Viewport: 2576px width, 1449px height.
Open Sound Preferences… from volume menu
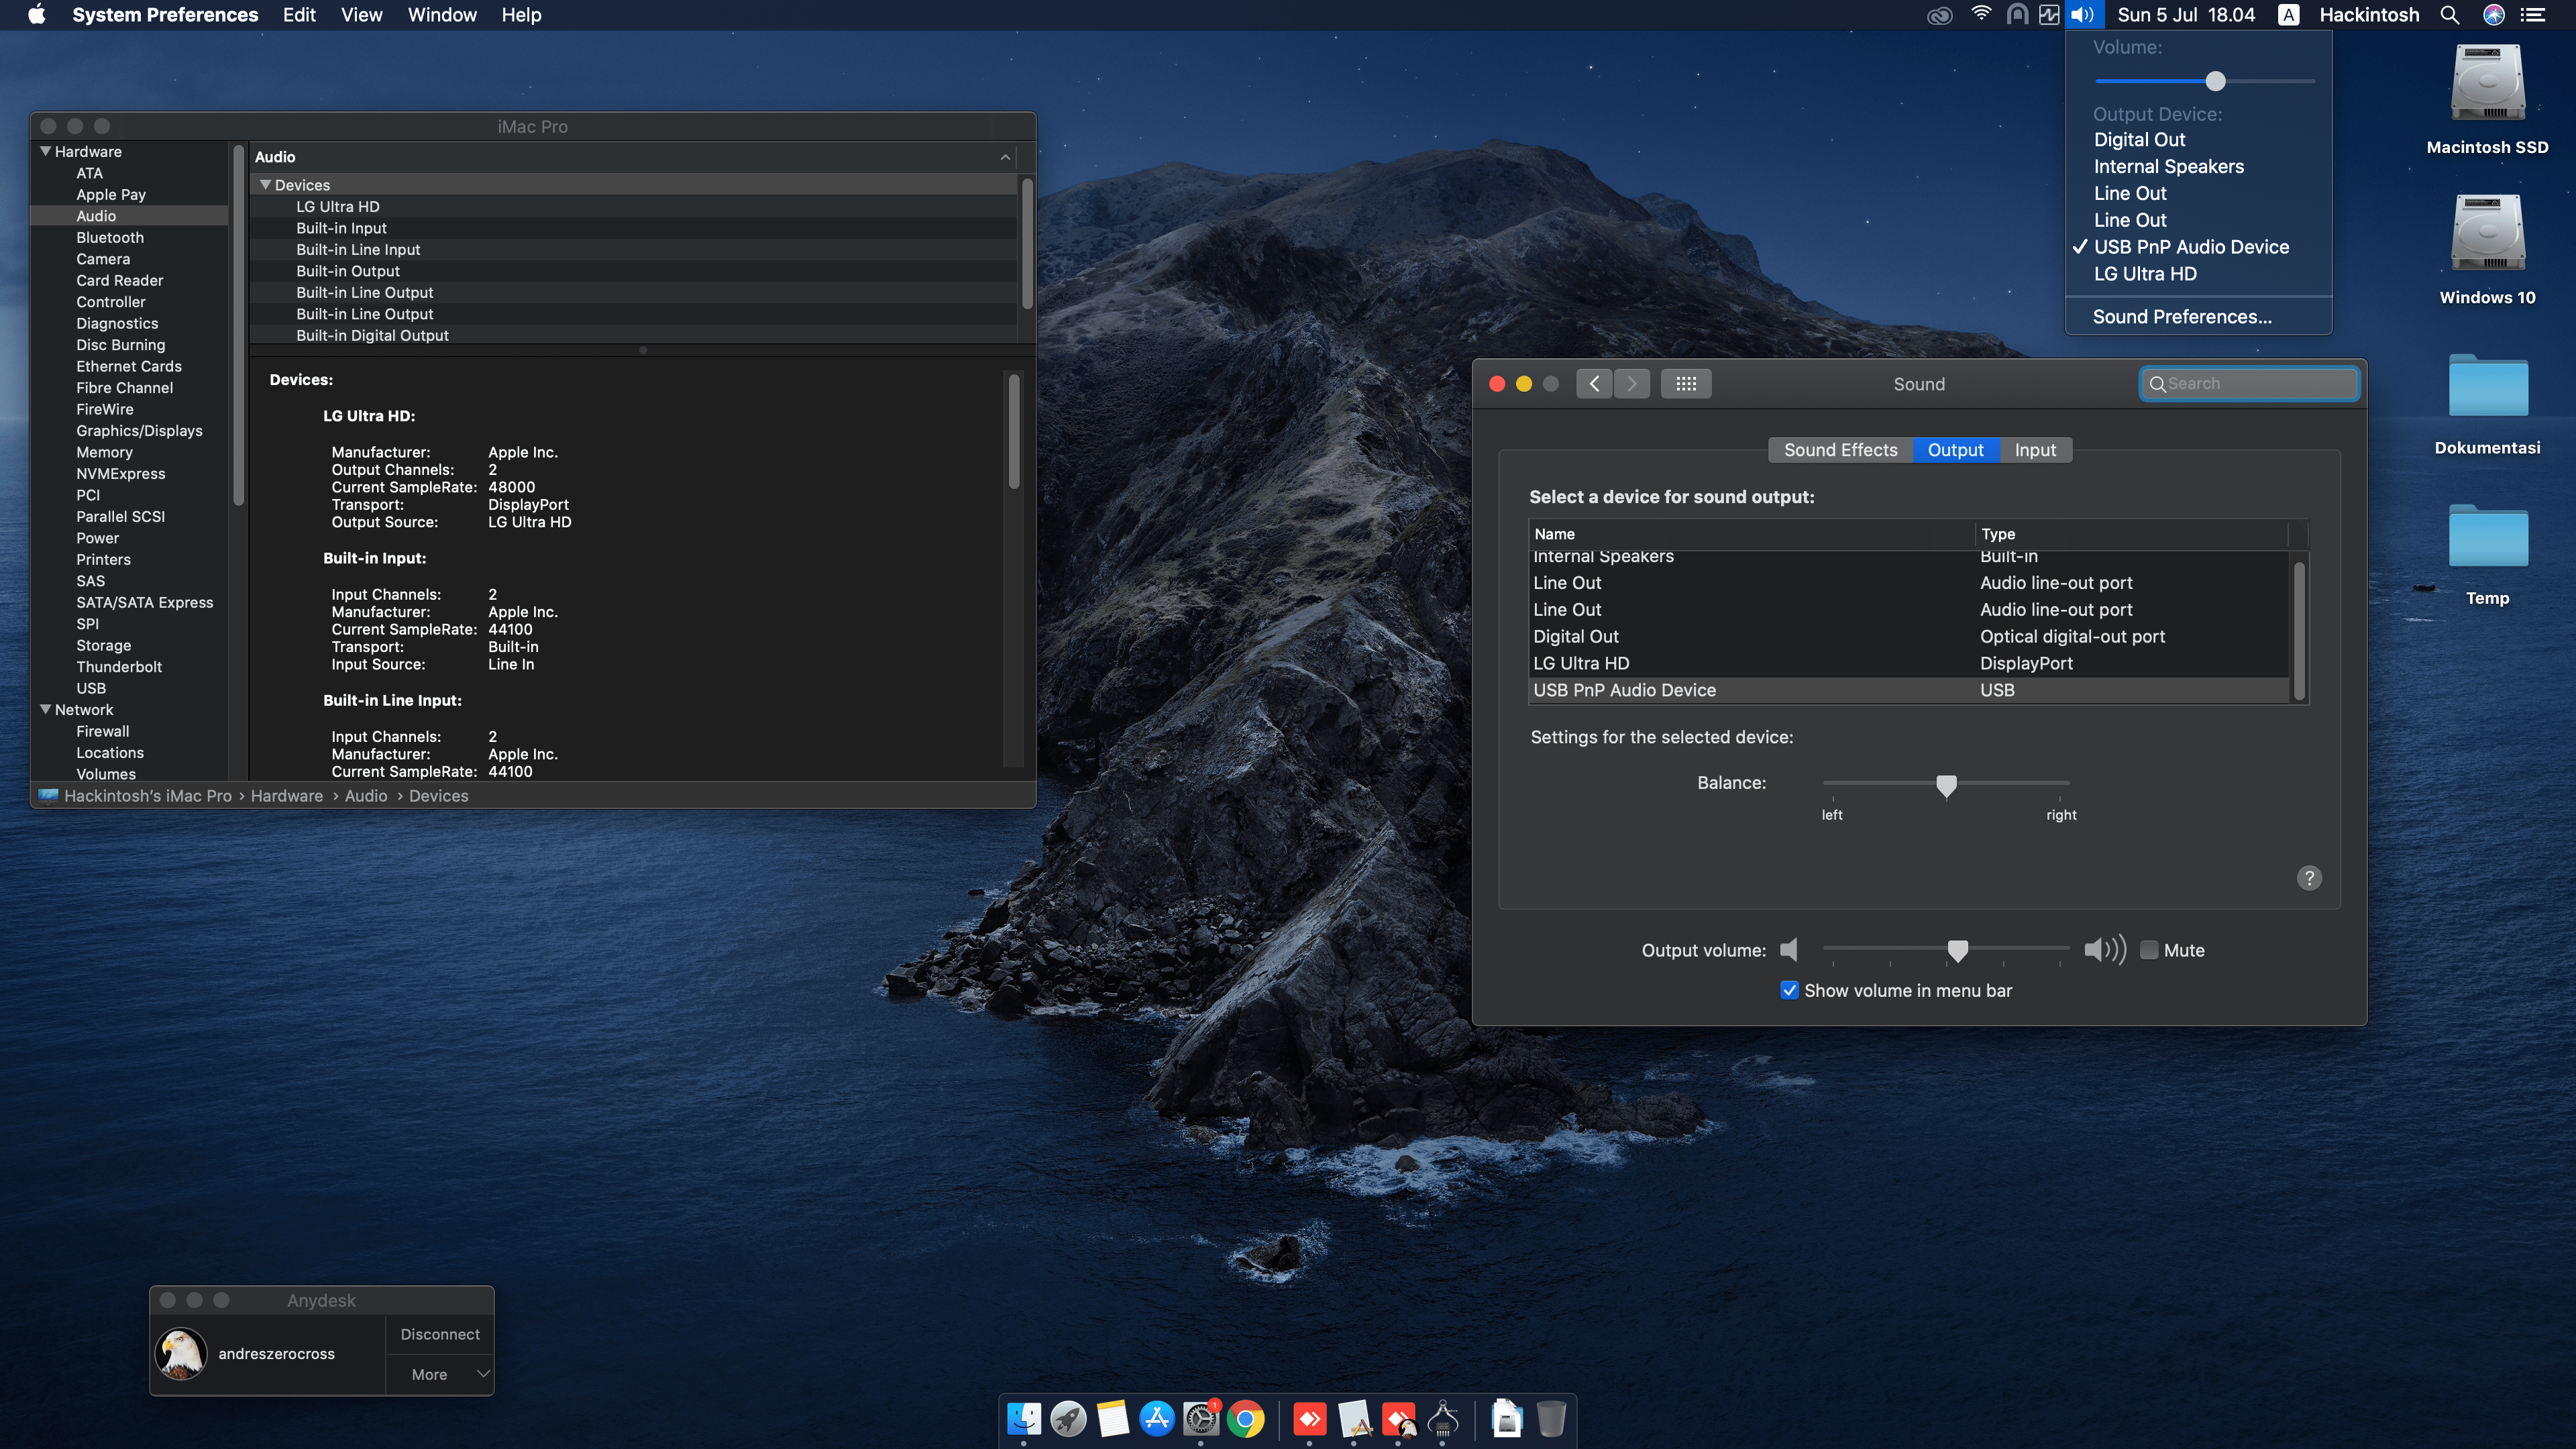click(2182, 317)
